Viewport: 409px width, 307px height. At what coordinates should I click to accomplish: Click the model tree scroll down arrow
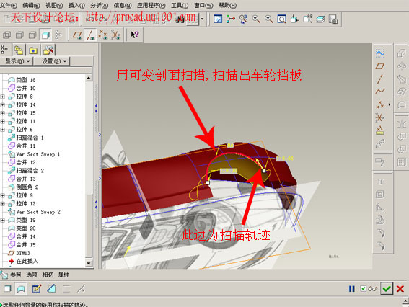tap(89, 263)
